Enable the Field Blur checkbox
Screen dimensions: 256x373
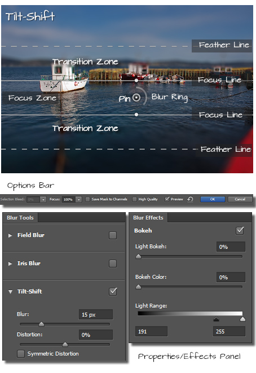click(113, 235)
